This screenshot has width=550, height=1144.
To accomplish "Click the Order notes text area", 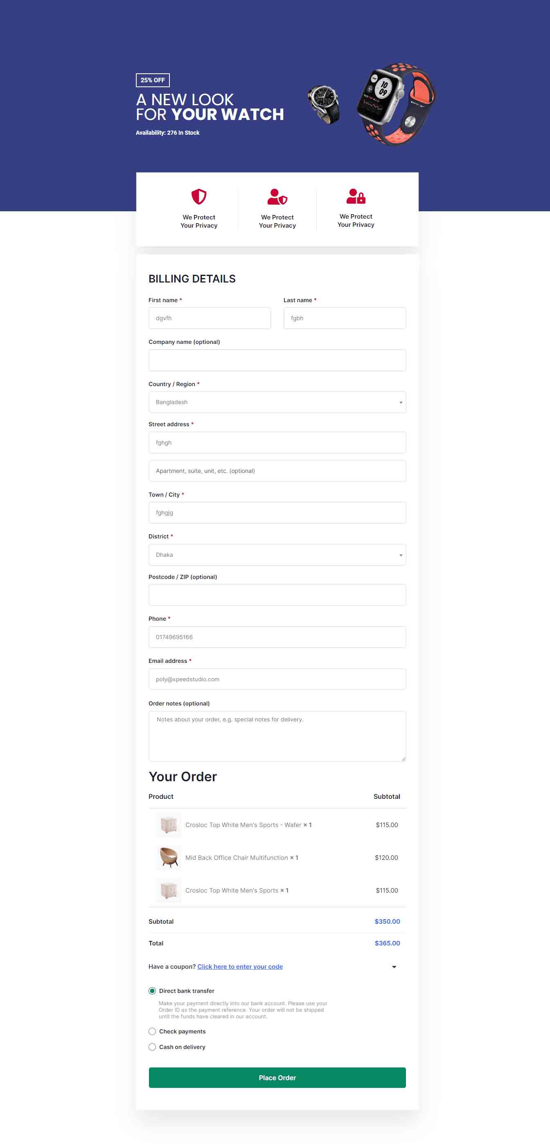I will 277,736.
